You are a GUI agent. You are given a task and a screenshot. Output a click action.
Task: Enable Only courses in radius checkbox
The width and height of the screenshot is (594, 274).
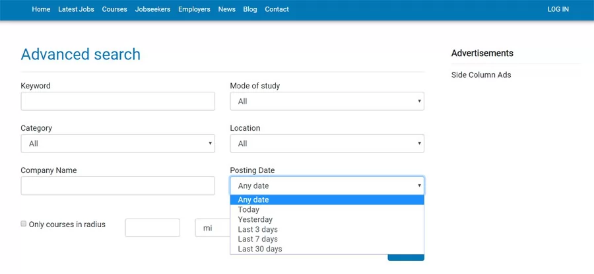click(24, 224)
